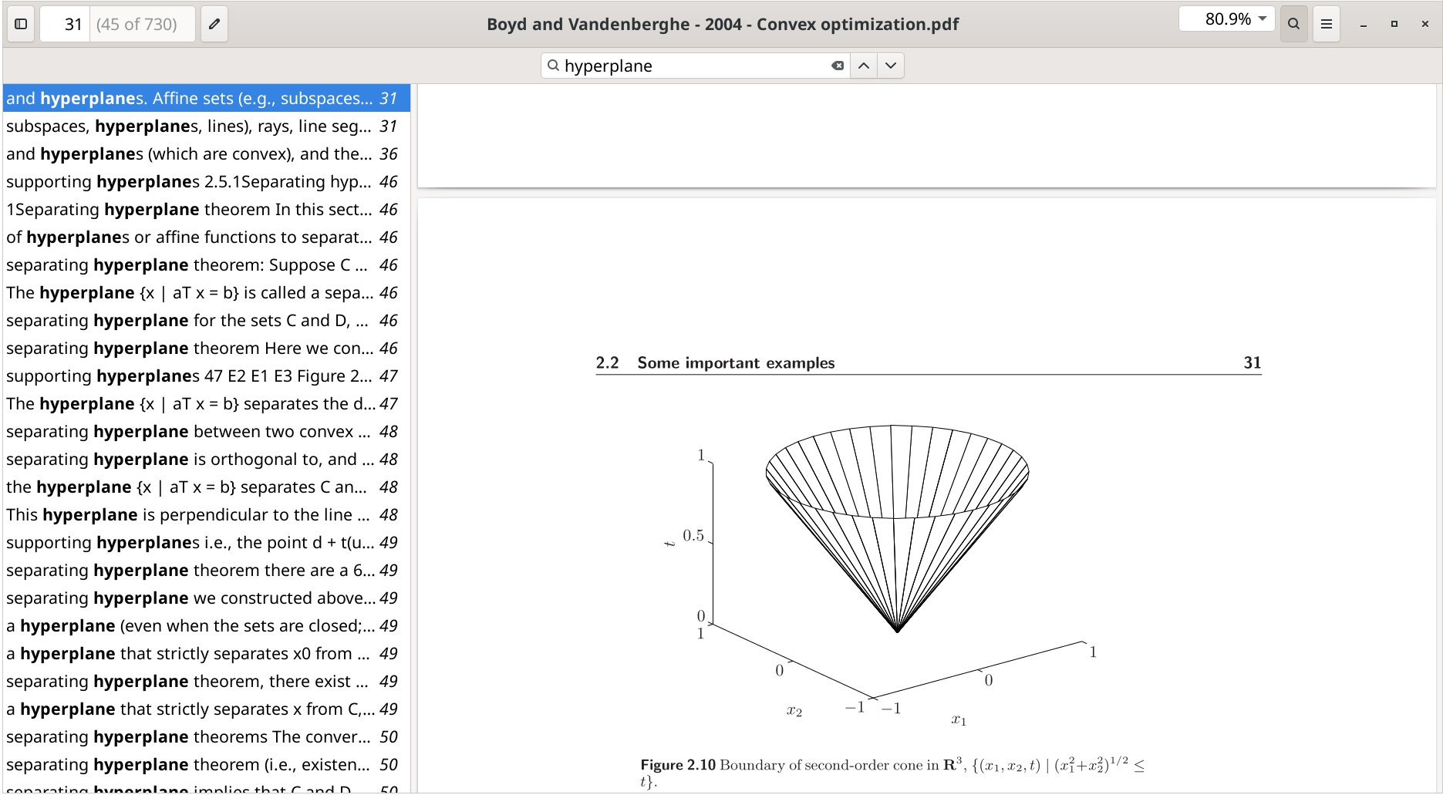Click the search magnifier icon inside field
Image resolution: width=1443 pixels, height=795 pixels.
(553, 66)
